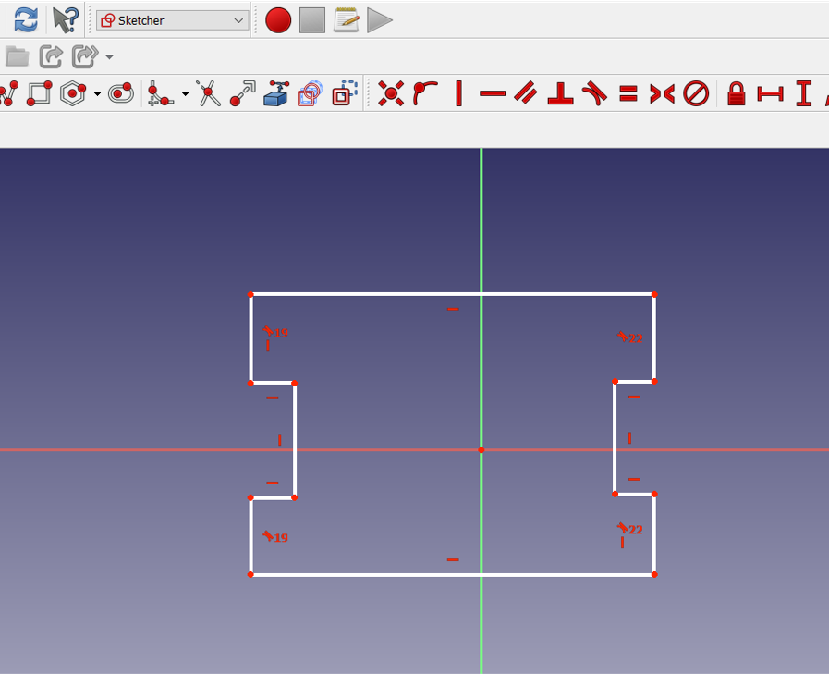This screenshot has height=674, width=829.
Task: Select the sketch fillet tool
Action: click(x=160, y=93)
